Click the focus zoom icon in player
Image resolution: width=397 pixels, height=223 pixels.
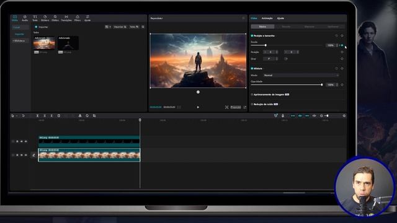pyautogui.click(x=226, y=107)
